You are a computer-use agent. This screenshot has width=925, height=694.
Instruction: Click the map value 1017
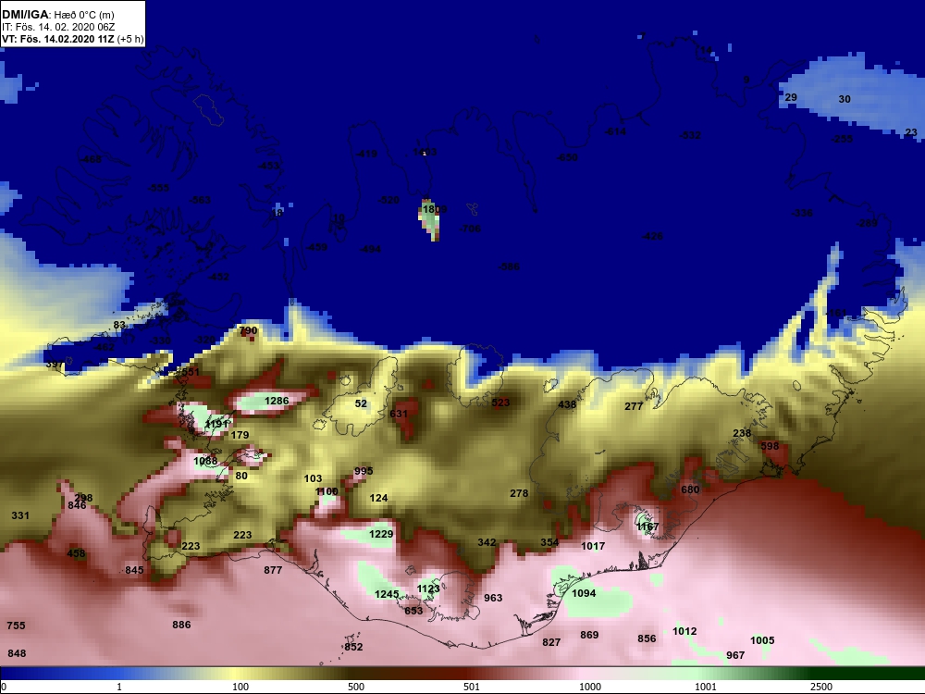[593, 546]
